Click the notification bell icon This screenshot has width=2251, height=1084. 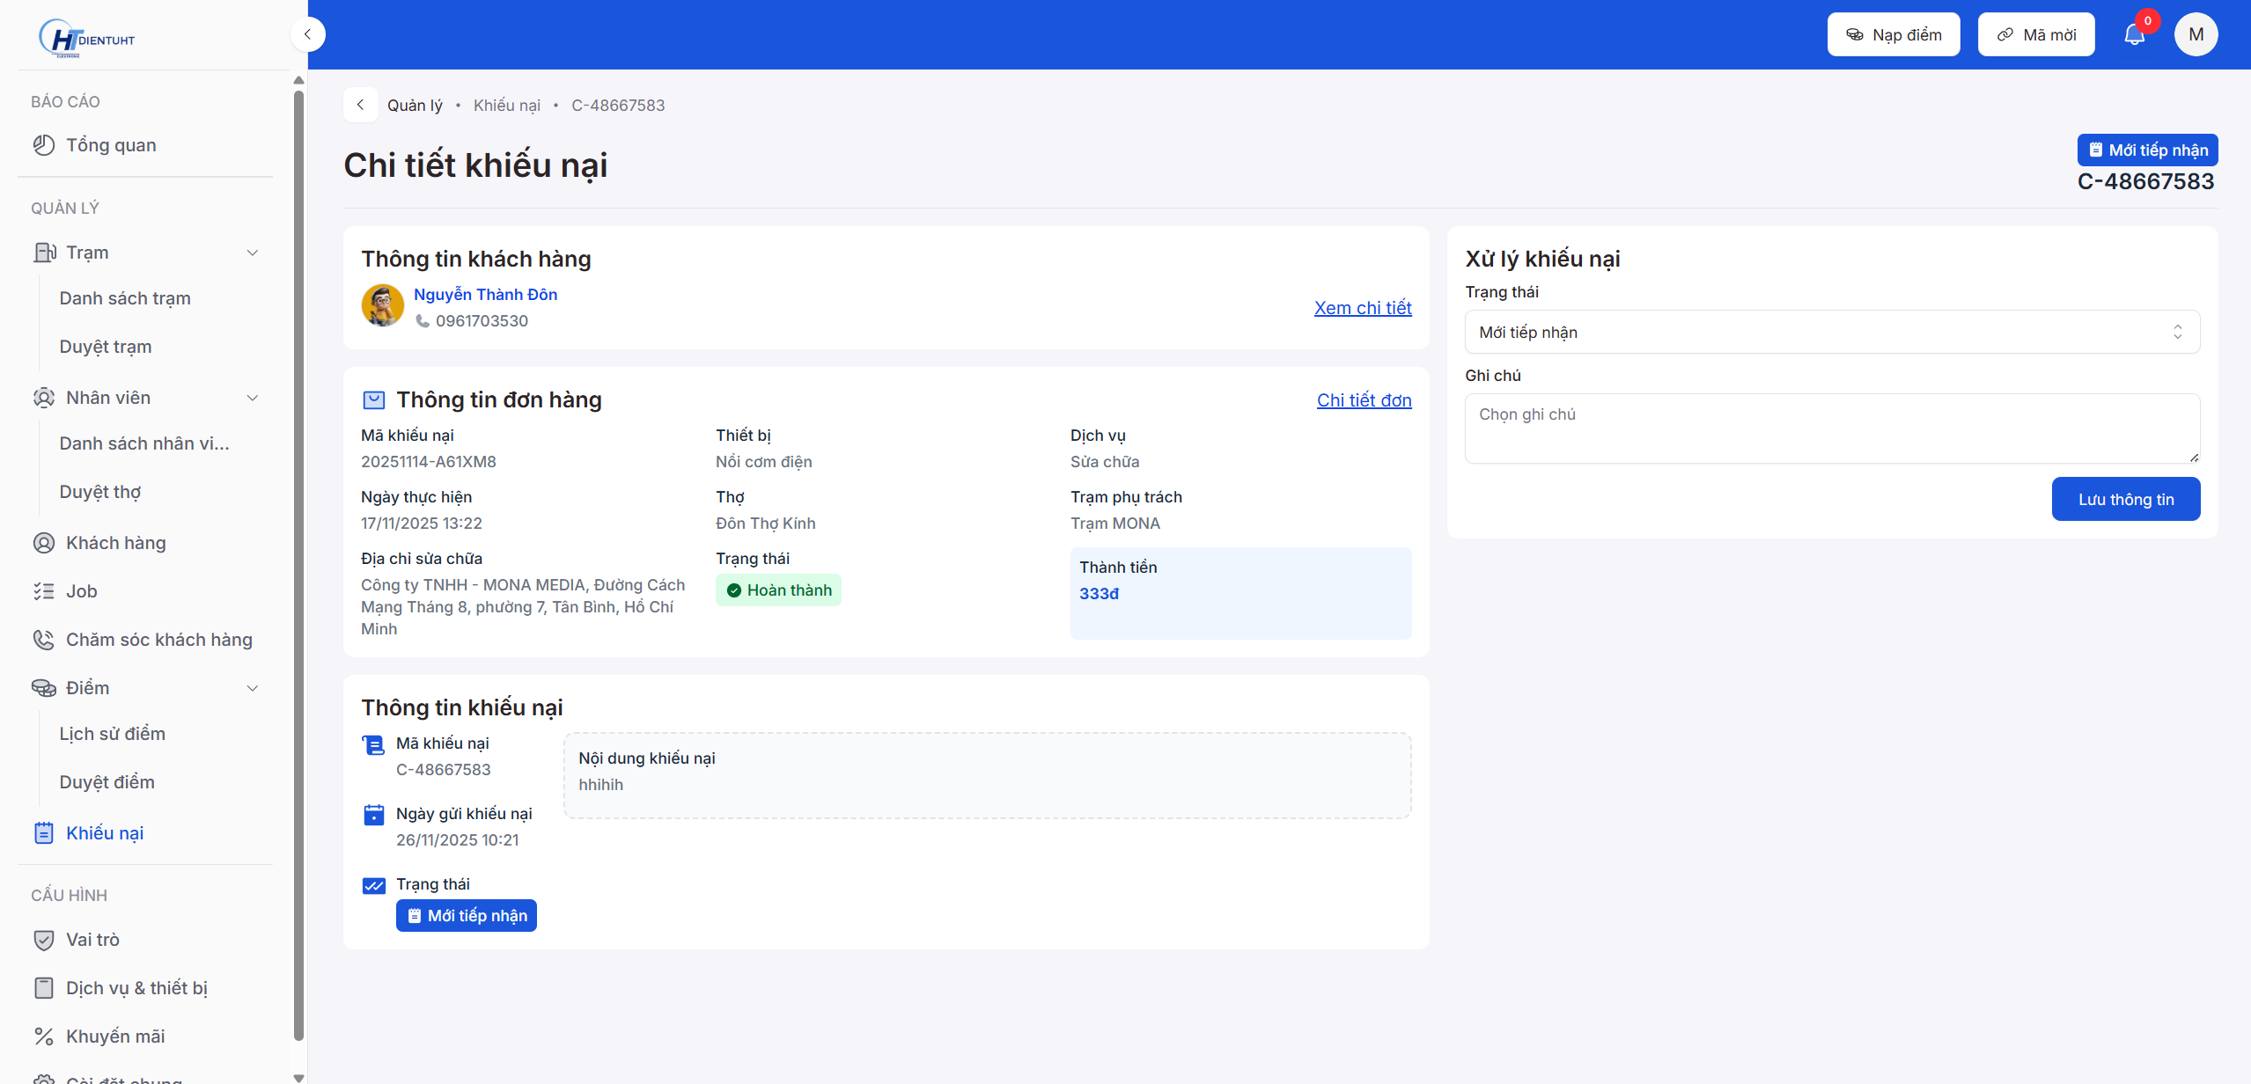pyautogui.click(x=2134, y=35)
